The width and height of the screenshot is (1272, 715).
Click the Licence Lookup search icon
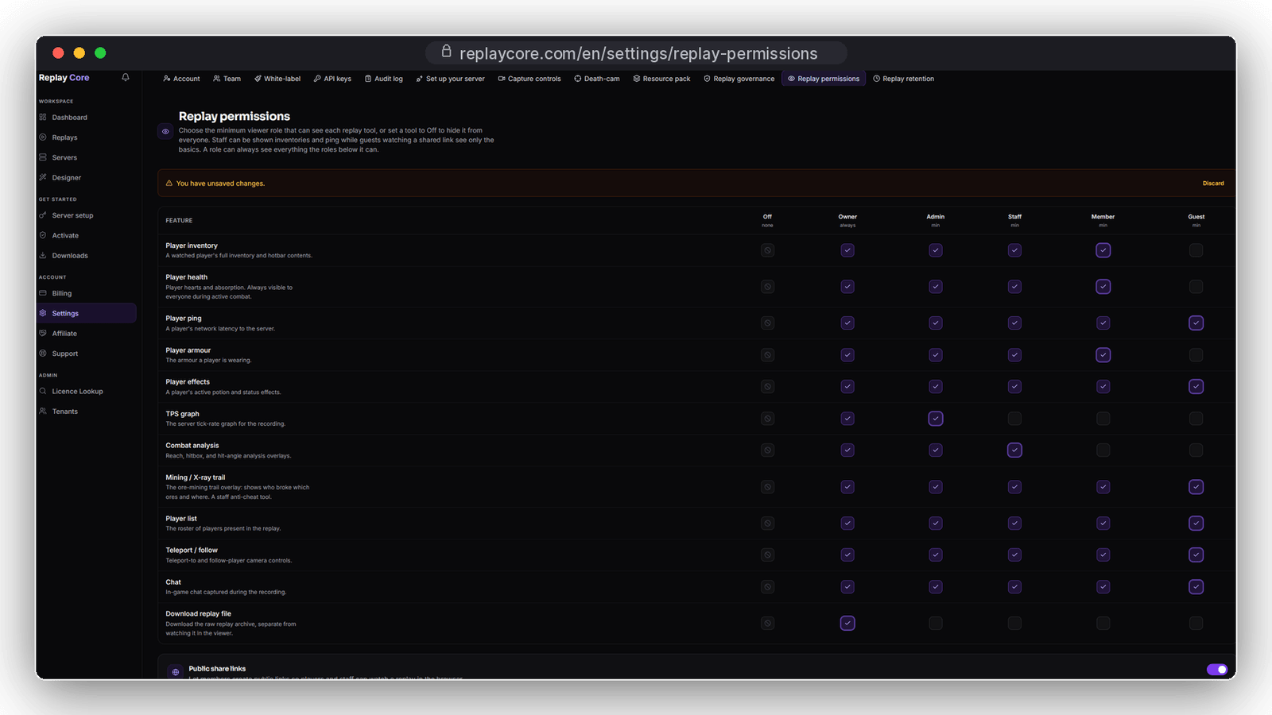click(43, 391)
